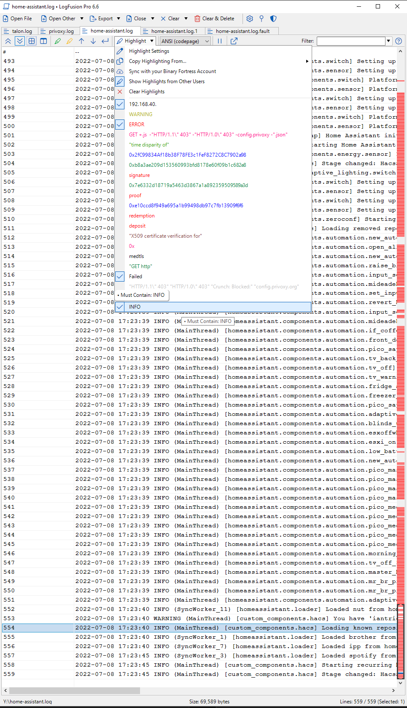Click the green highlighter pen icon
Image resolution: width=407 pixels, height=708 pixels.
[58, 41]
